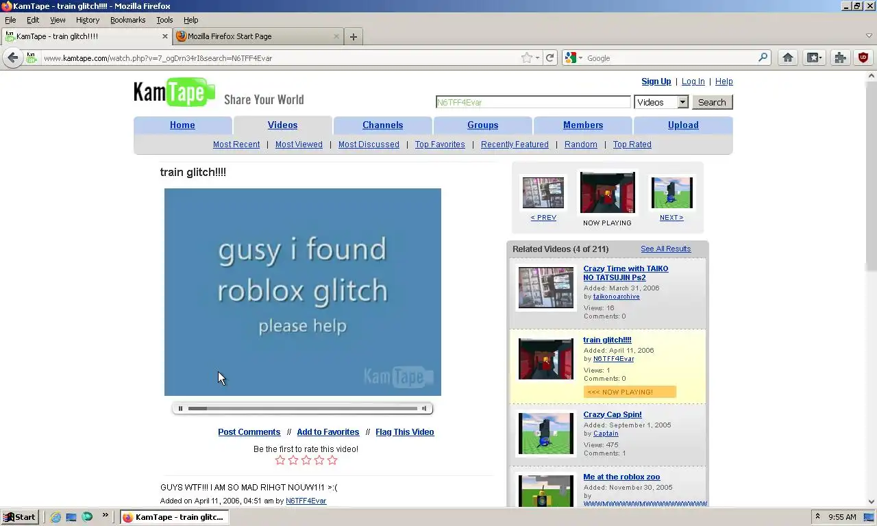Rate the video three stars
This screenshot has width=877, height=526.
point(306,460)
